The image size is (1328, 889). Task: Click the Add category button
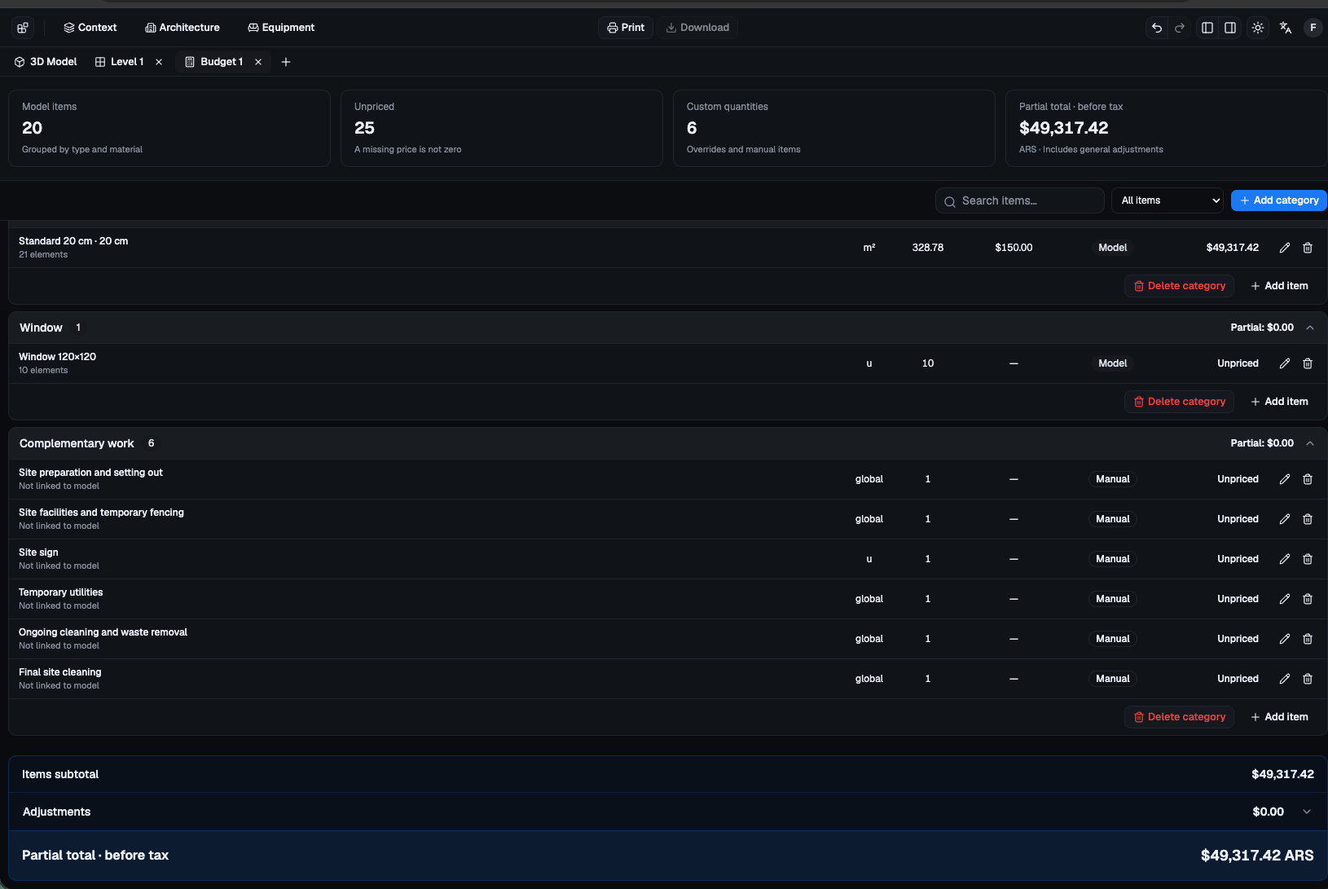pos(1279,200)
